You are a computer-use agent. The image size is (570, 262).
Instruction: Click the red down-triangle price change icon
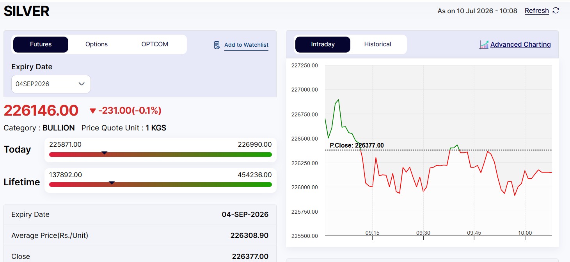[x=92, y=111]
